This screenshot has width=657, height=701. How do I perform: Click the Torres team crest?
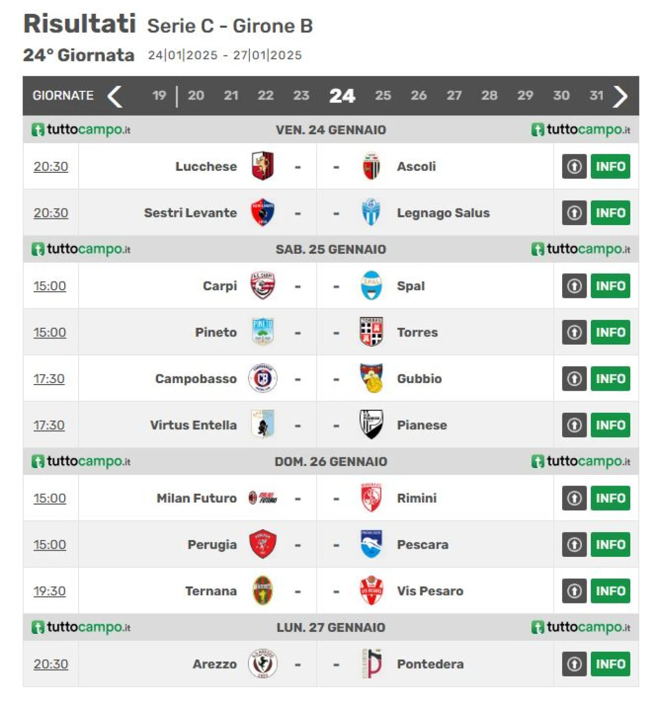(371, 332)
